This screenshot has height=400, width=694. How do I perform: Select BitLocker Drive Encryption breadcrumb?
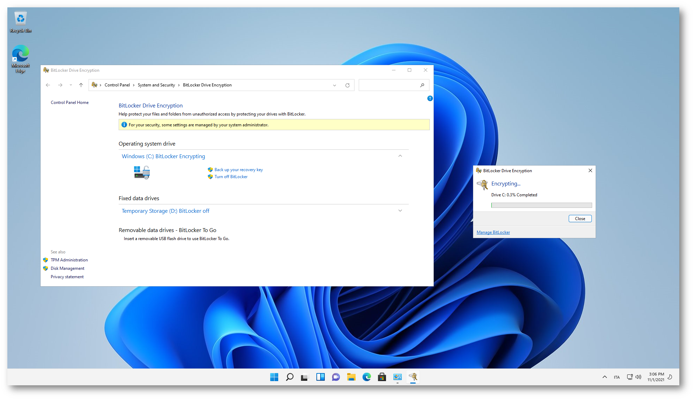pos(207,85)
